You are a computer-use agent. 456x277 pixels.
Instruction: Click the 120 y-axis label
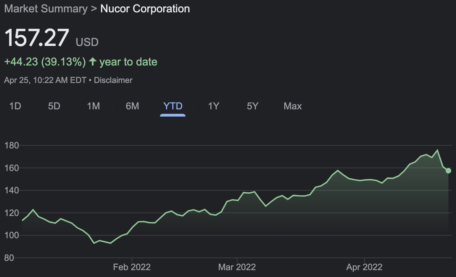11,213
